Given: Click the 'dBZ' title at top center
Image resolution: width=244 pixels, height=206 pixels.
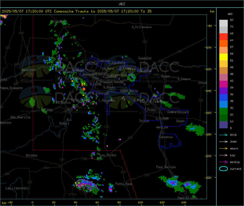Looking at the screenshot, I should coord(122,4).
